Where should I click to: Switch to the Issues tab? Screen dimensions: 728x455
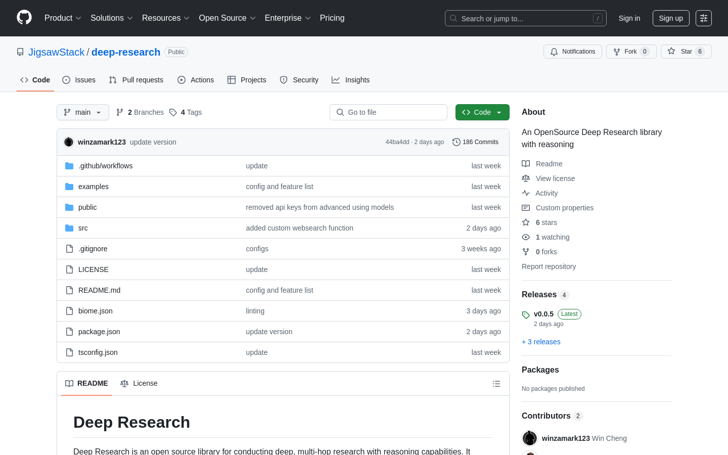click(x=79, y=80)
